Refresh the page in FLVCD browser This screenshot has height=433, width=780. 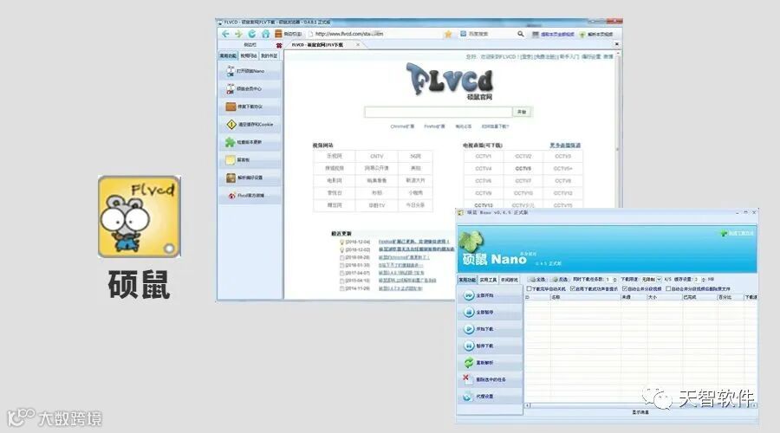(251, 34)
